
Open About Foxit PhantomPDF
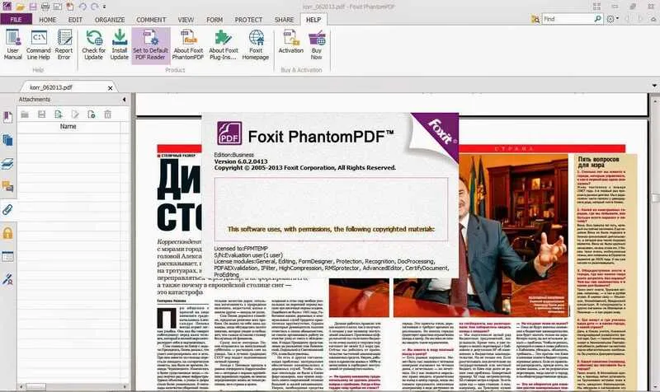[x=188, y=44]
